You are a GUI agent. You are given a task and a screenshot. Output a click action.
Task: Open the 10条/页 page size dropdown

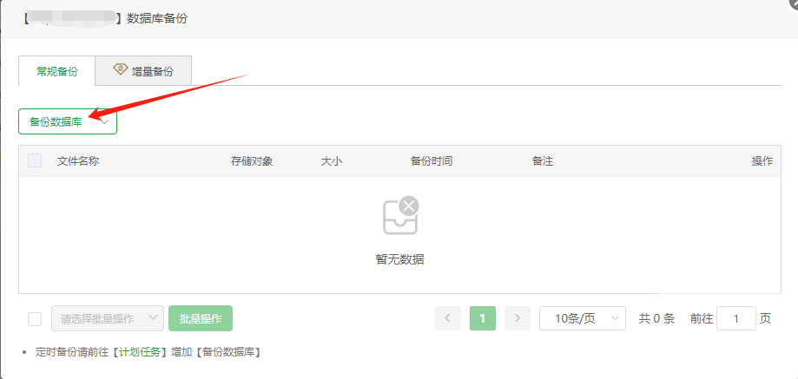click(582, 318)
